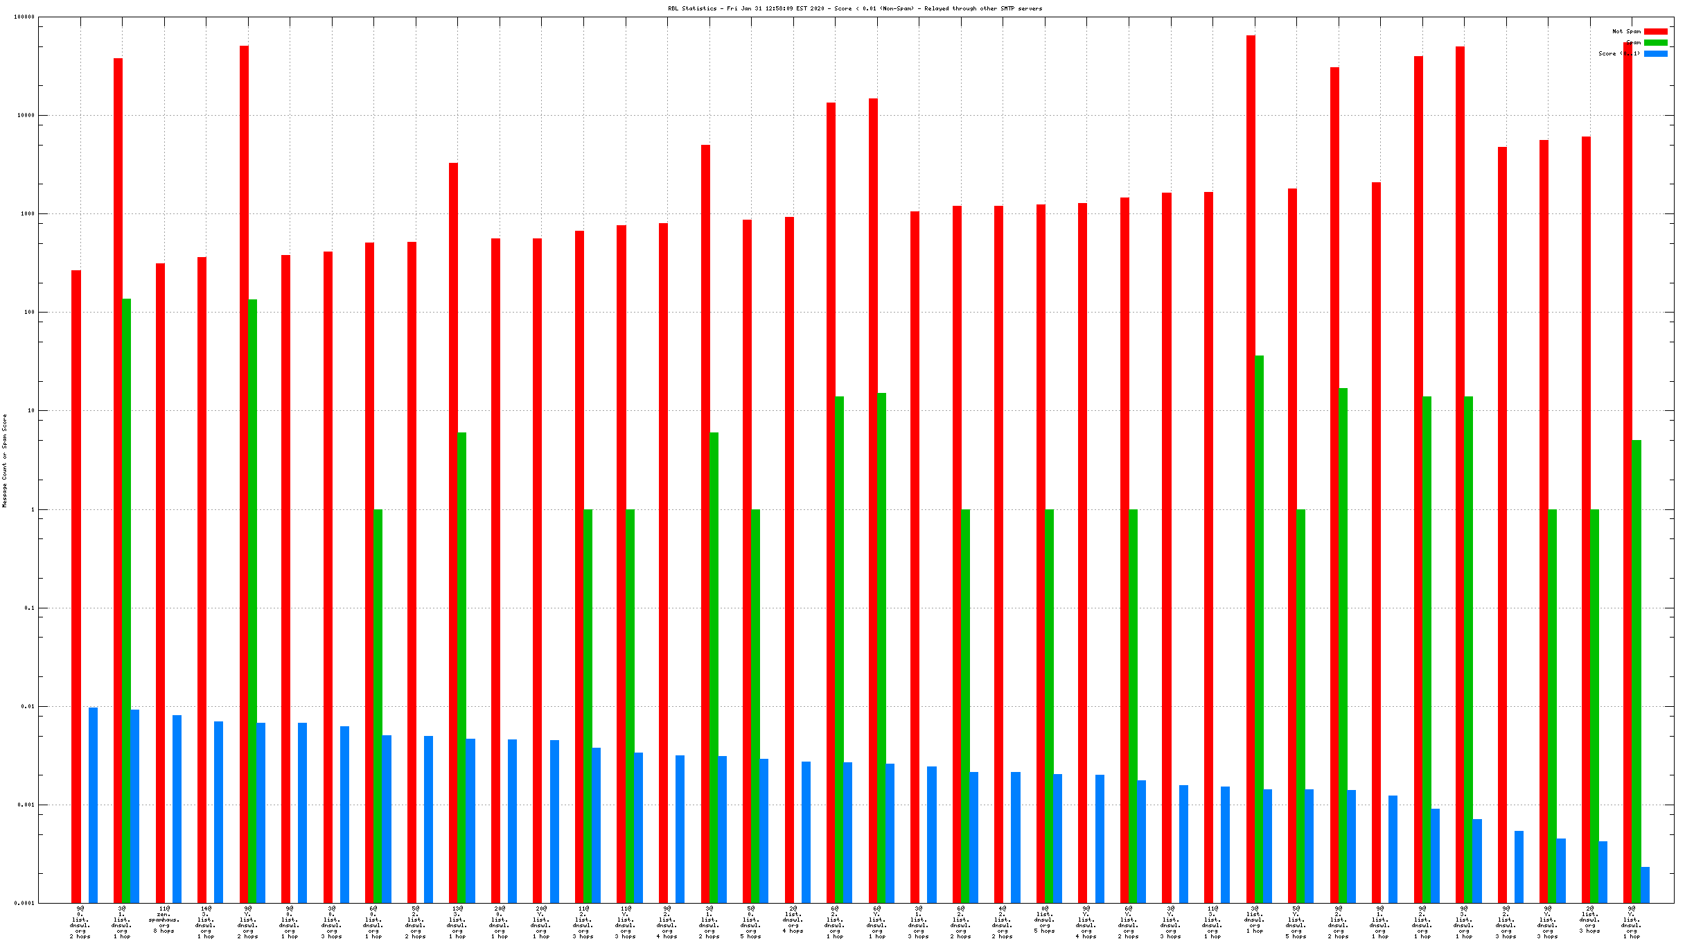Click the Message Count y-axis title
Screen dimensions: 1685x948
[5, 461]
